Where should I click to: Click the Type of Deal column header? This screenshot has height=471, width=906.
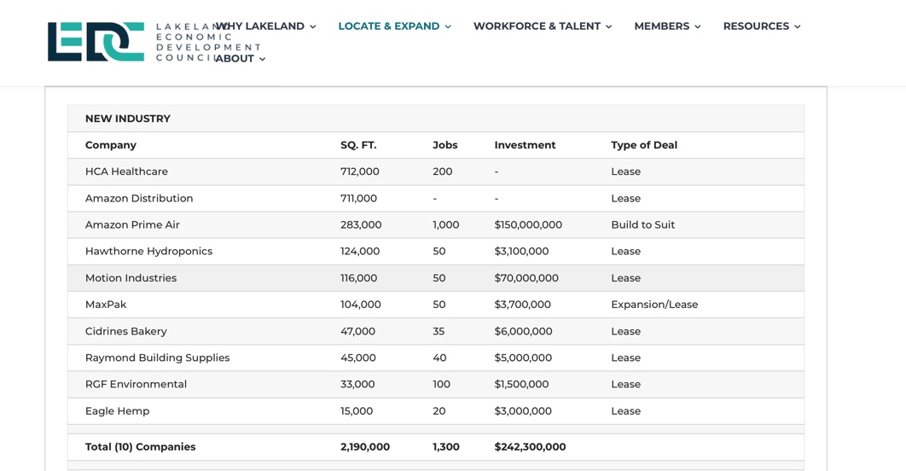point(643,145)
